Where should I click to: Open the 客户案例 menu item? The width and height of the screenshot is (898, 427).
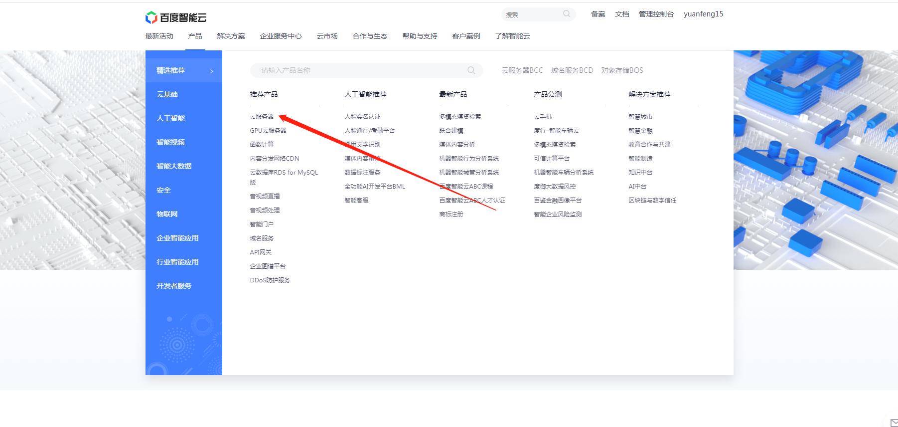(x=466, y=36)
